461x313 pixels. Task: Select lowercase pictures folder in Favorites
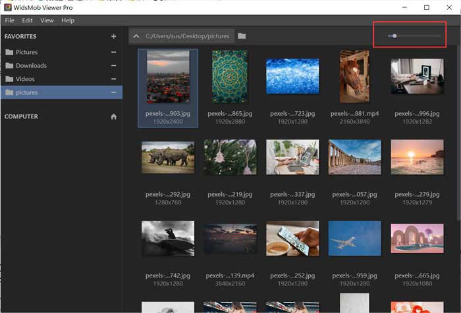coord(61,93)
